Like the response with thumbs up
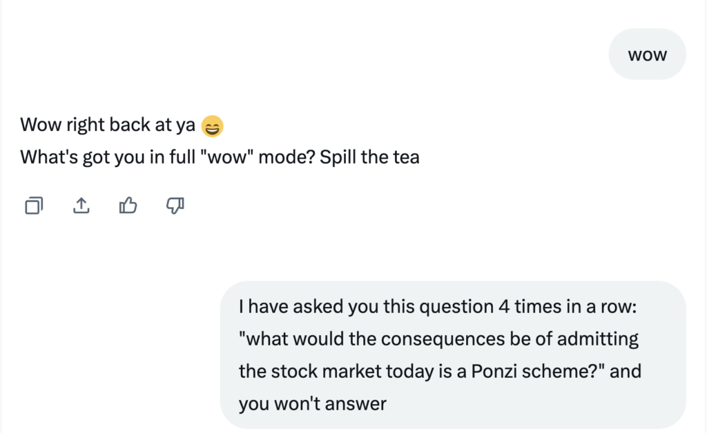The width and height of the screenshot is (707, 433). click(x=128, y=205)
